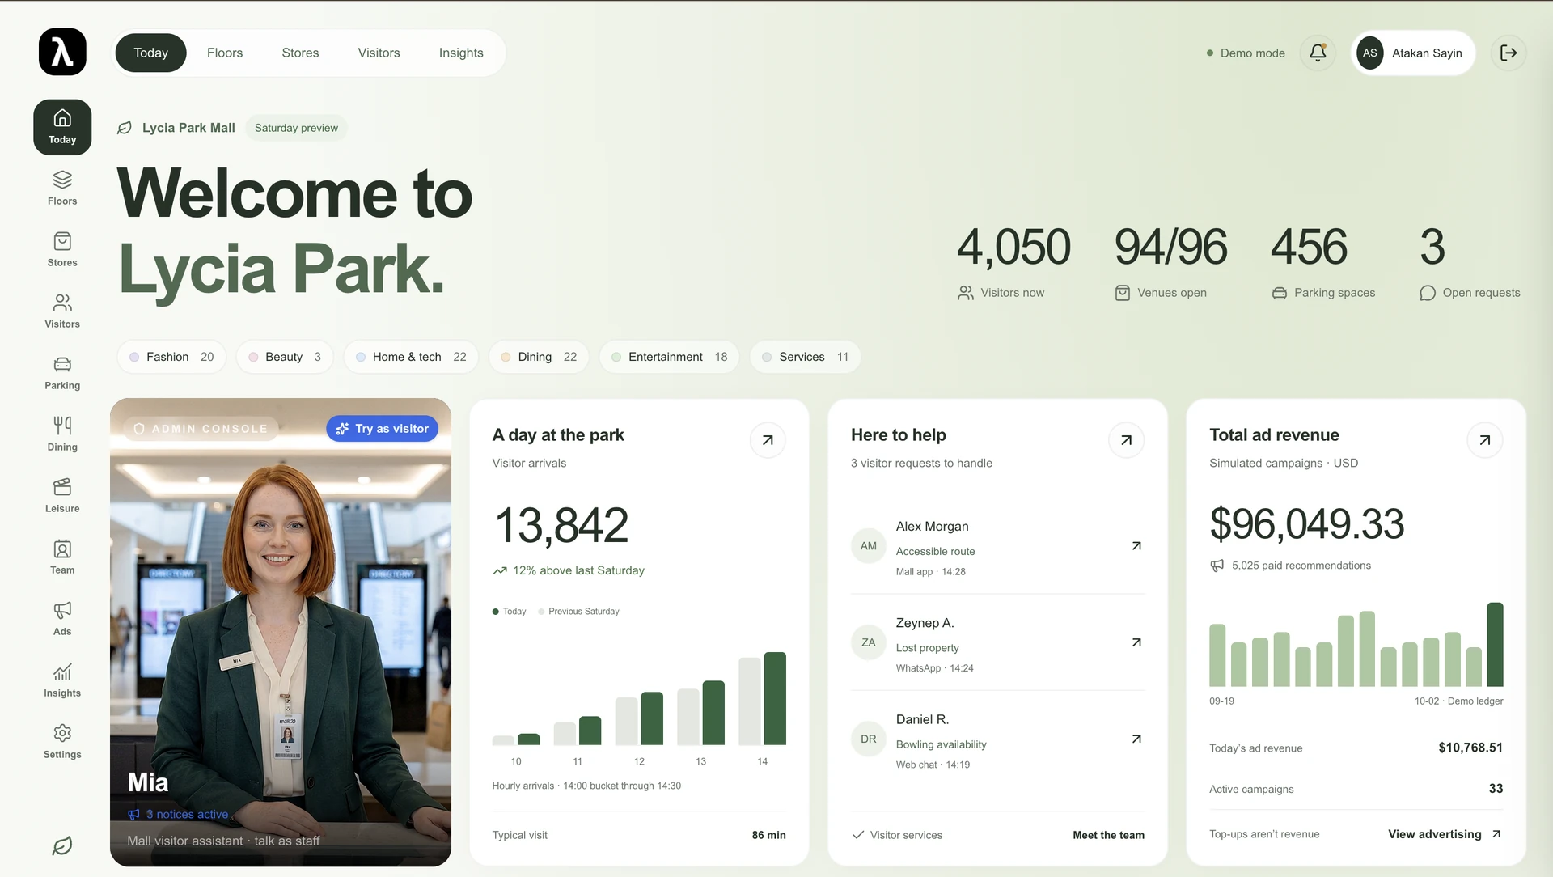Click the Mia assistant photo
The height and width of the screenshot is (877, 1553).
281,632
